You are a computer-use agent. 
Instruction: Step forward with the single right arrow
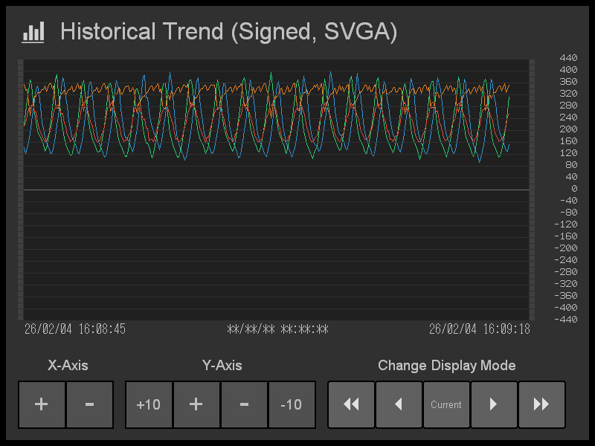point(494,404)
